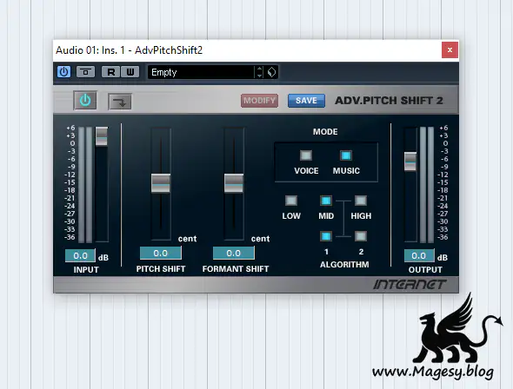The image size is (513, 389).
Task: Select MUSIC mode button
Action: tap(346, 155)
